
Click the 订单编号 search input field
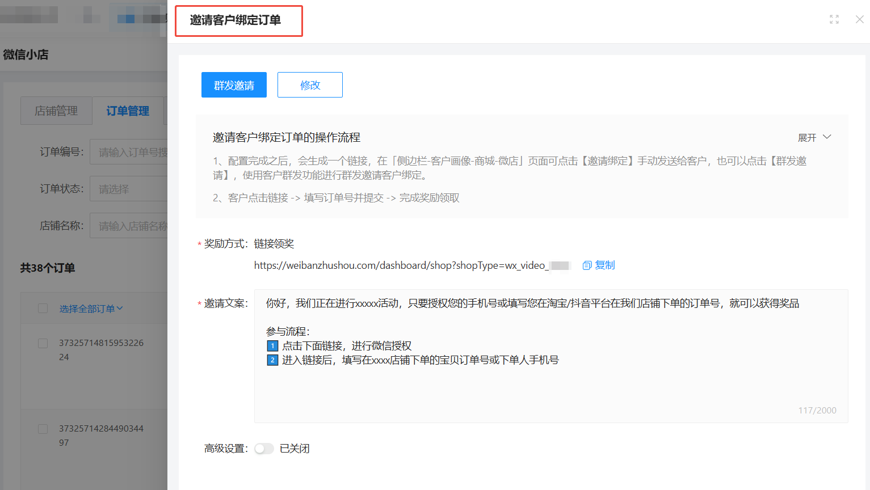point(129,152)
